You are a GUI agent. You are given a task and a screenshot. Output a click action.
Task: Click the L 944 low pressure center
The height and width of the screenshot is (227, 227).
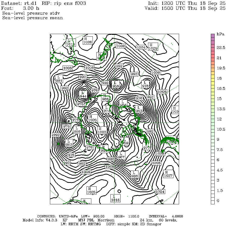tap(83, 94)
